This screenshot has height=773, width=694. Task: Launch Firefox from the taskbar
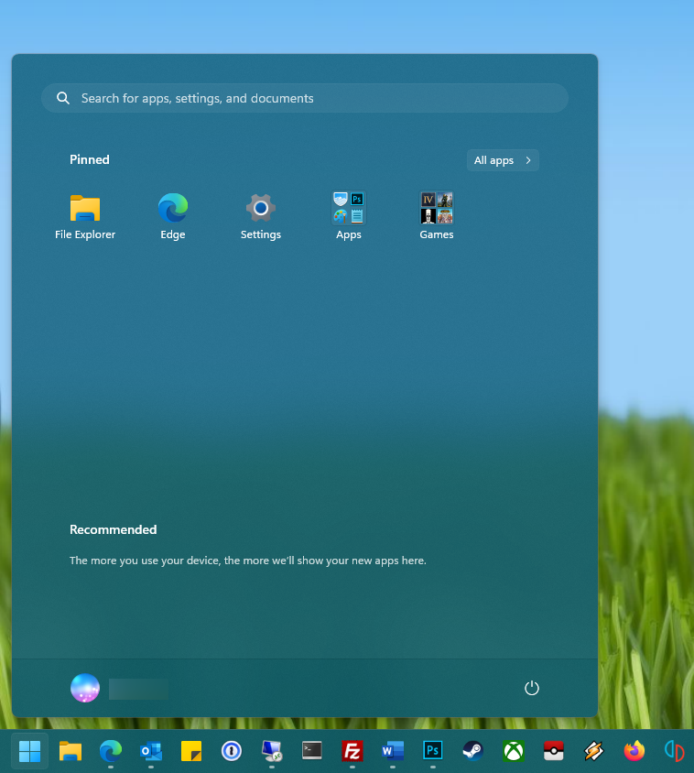click(x=634, y=751)
